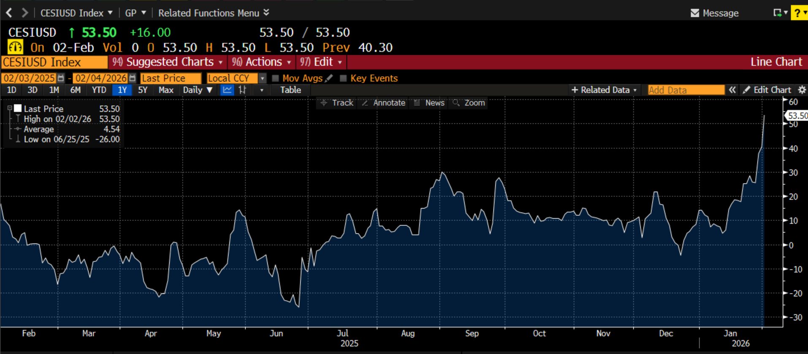
Task: Open chart settings gear icon
Action: (x=802, y=90)
